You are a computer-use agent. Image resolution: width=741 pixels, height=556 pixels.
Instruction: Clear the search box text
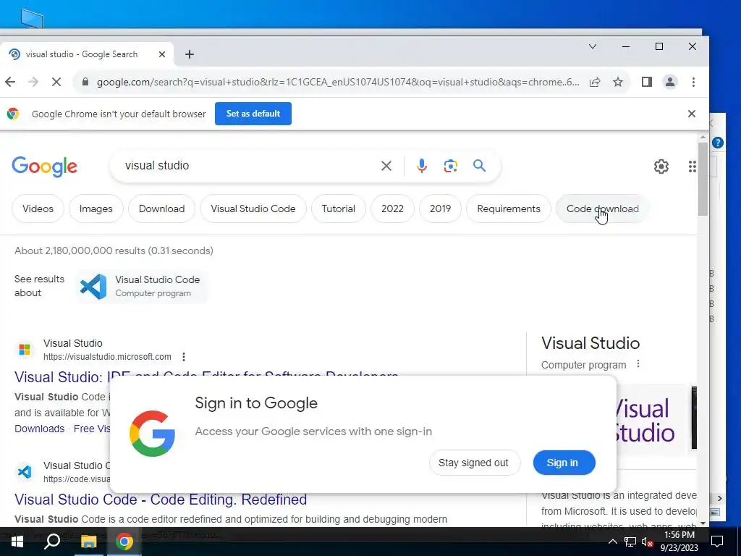386,166
